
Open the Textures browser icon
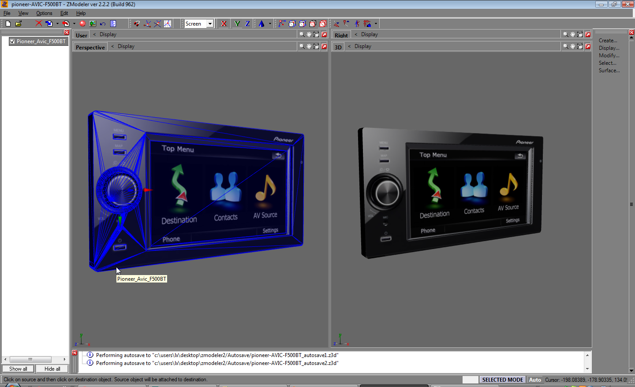pos(93,23)
